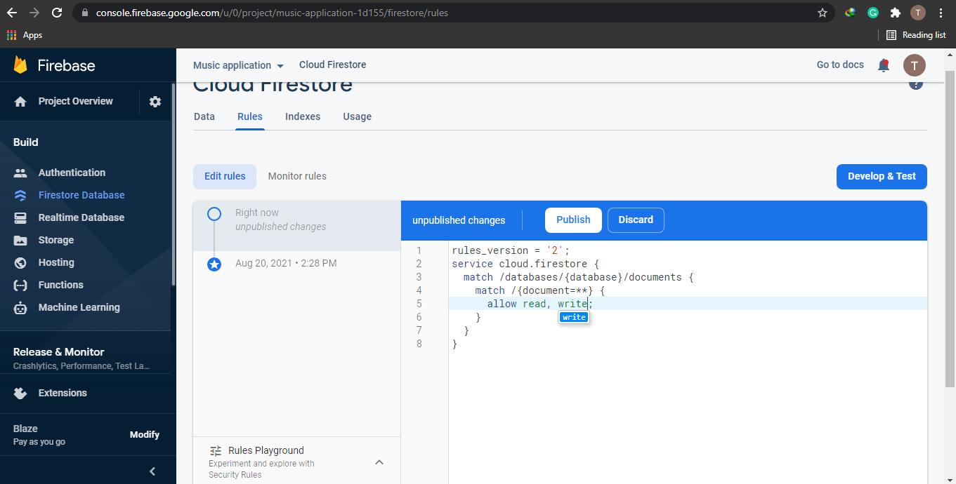This screenshot has width=956, height=484.
Task: Open project settings gear icon
Action: (155, 102)
